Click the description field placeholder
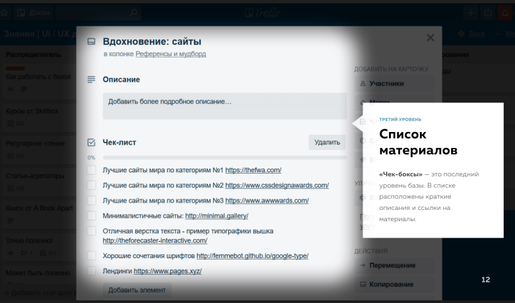Image resolution: width=515 pixels, height=303 pixels. click(224, 106)
